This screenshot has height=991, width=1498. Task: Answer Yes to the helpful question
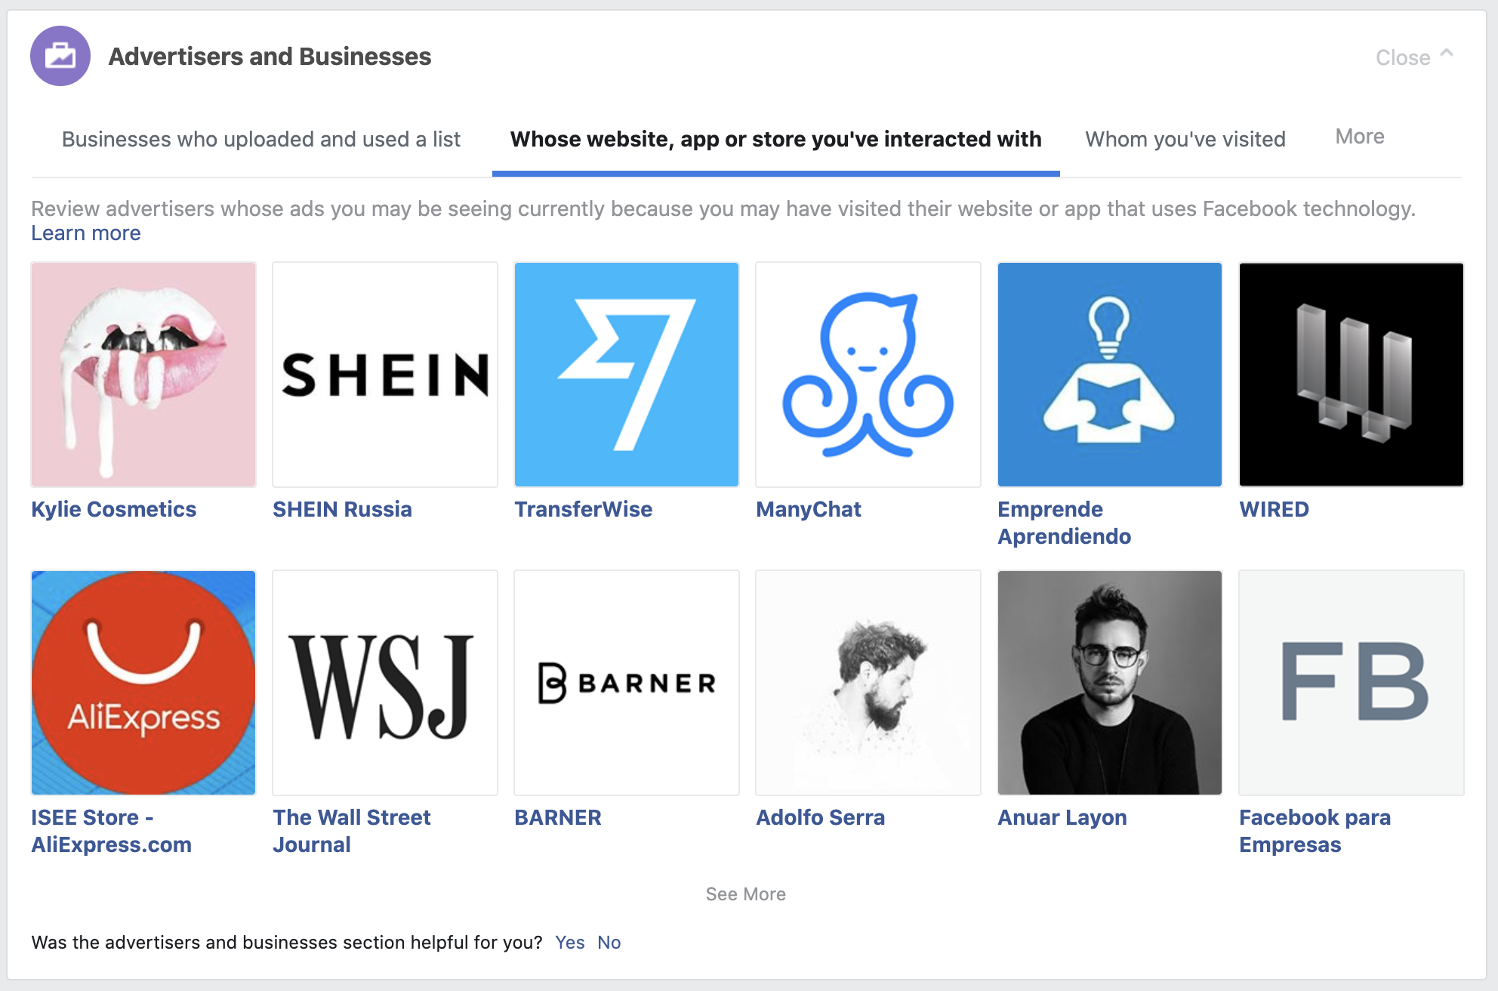pyautogui.click(x=570, y=943)
